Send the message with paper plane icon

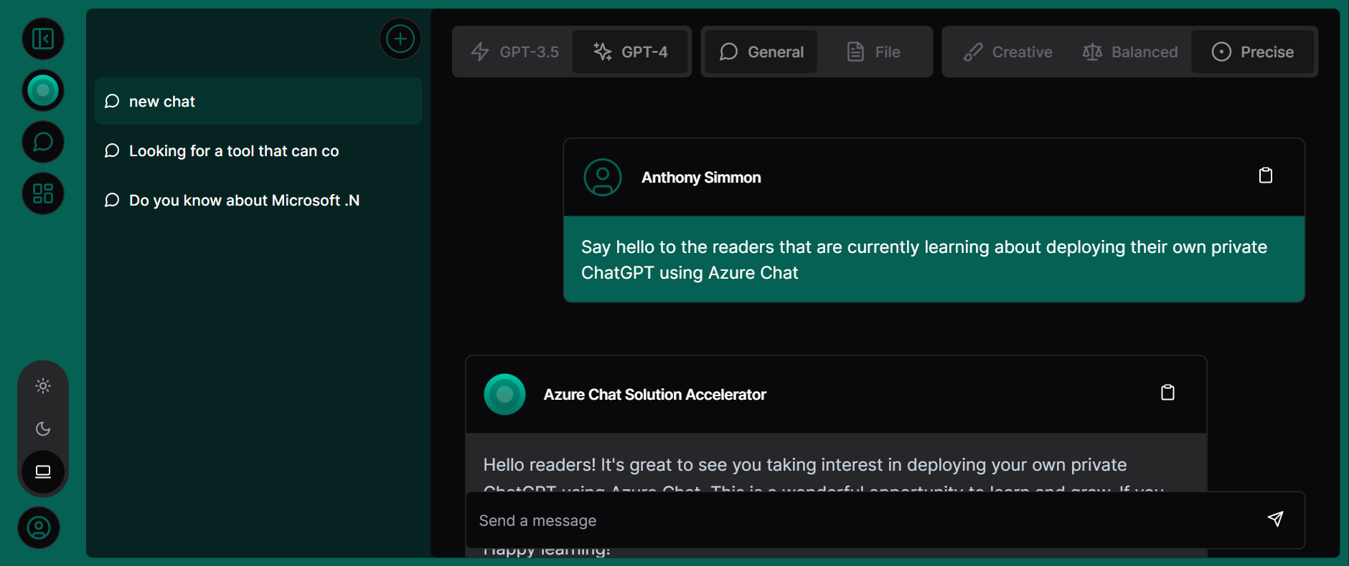pos(1275,519)
